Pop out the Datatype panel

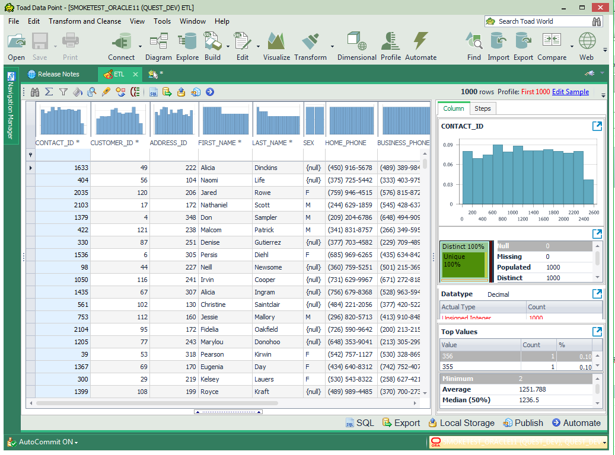597,294
